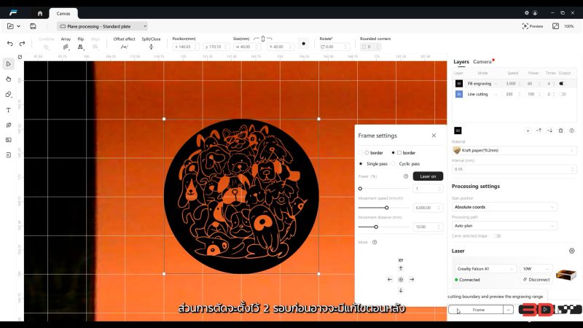This screenshot has height=328, width=583.
Task: Open Plane processing - Standard plate dropdown
Action: [103, 26]
